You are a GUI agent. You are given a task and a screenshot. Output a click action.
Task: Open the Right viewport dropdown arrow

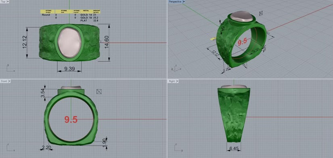pos(177,81)
